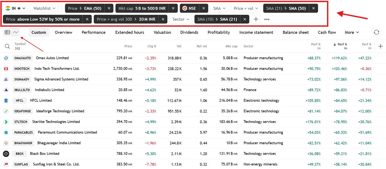386x169 pixels.
Task: Switch to table view icon
Action: [x=8, y=32]
